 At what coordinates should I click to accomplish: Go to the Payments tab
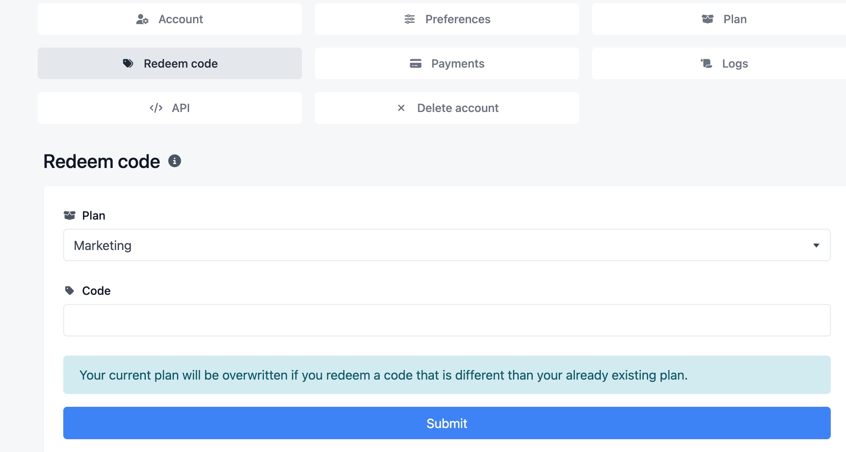pyautogui.click(x=447, y=64)
